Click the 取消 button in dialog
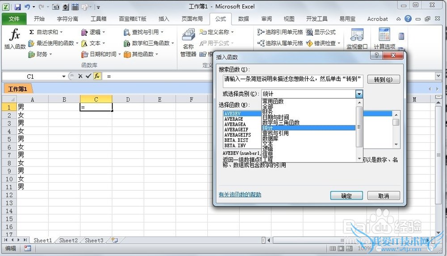This screenshot has width=447, height=256. (x=384, y=196)
